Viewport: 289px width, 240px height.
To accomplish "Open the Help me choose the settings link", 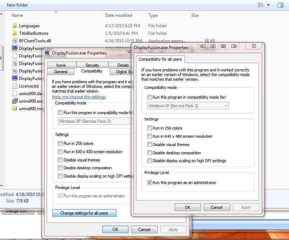I will coord(79,97).
